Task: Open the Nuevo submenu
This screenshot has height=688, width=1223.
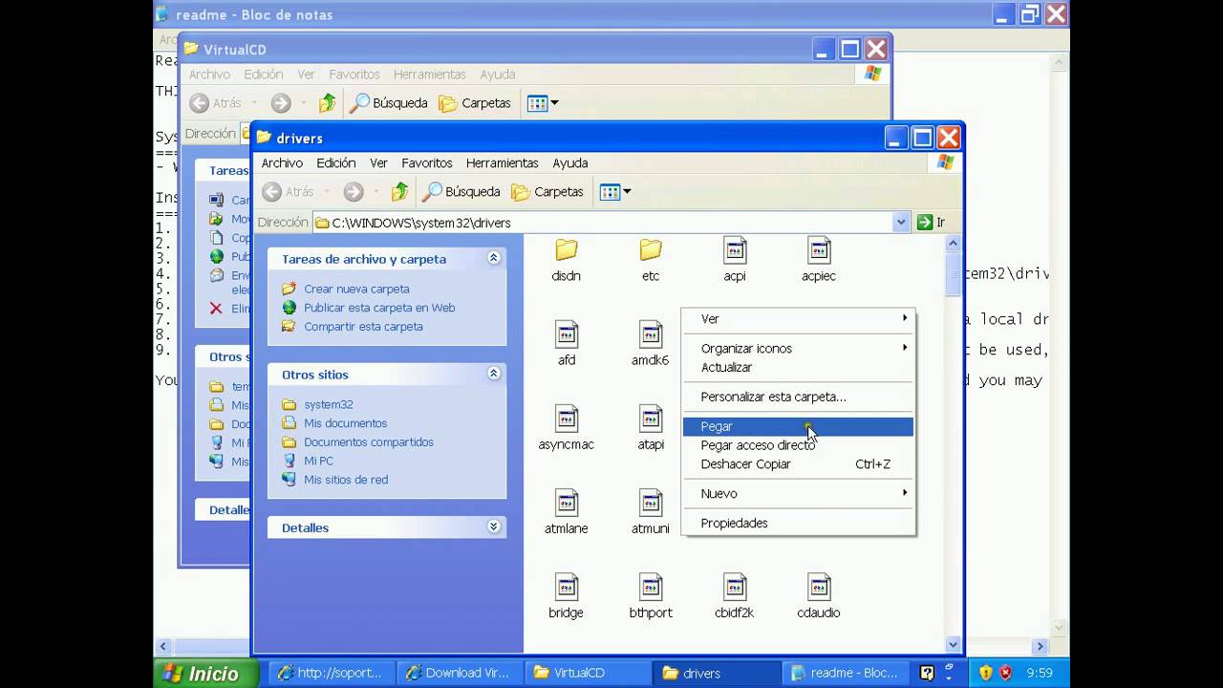Action: point(799,494)
